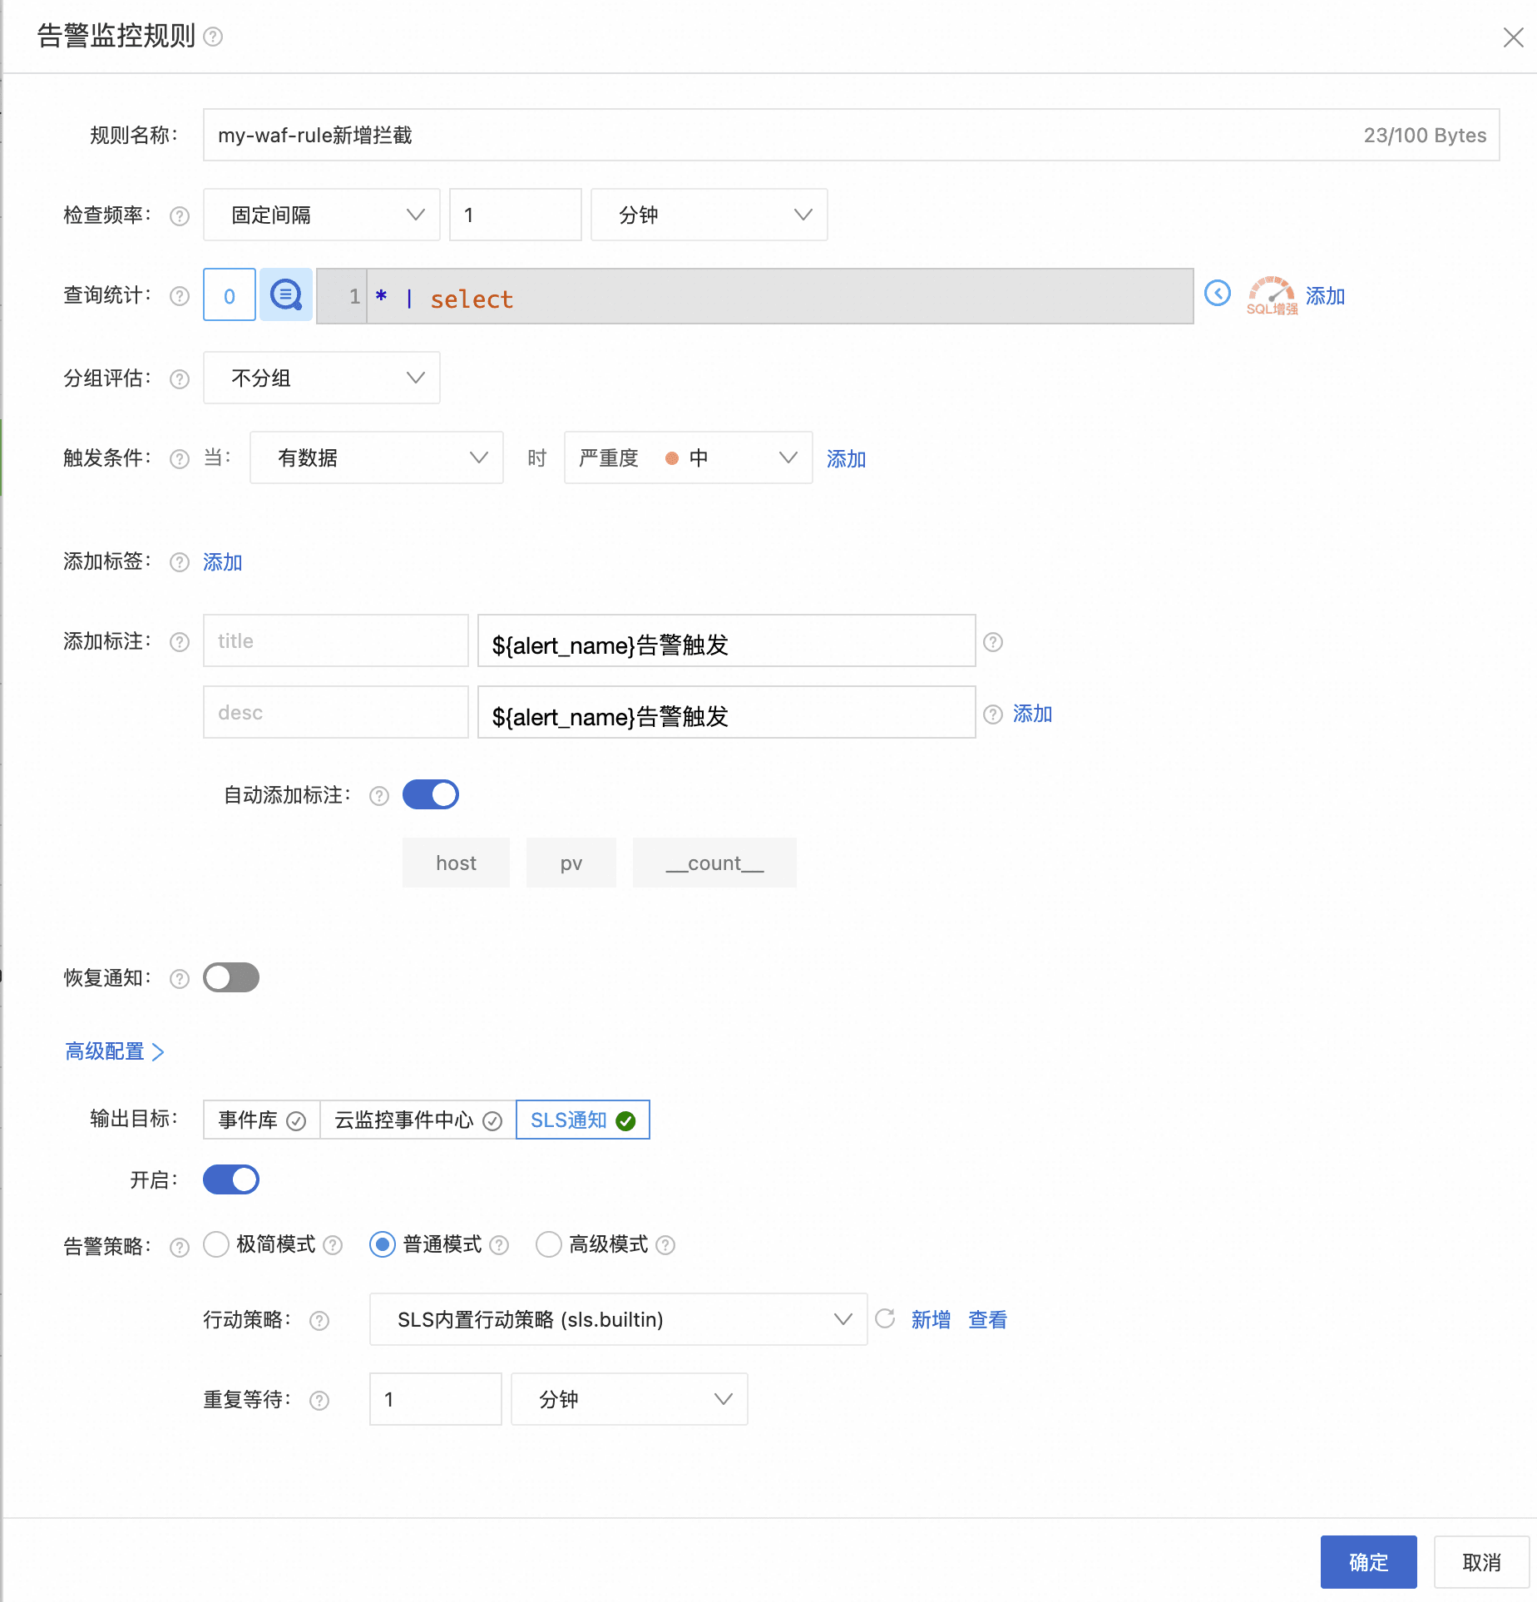Click refresh icon beside 行动策略 dropdown
The image size is (1537, 1602).
(885, 1318)
